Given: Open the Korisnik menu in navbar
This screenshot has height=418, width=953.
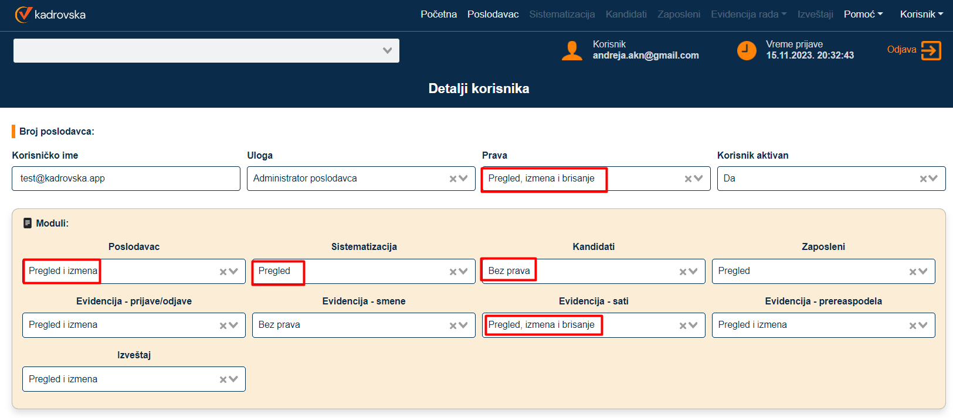Looking at the screenshot, I should 921,15.
